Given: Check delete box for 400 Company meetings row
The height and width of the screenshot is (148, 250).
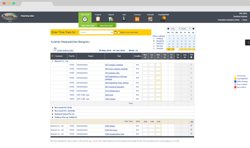Looking at the screenshot, I should (x=191, y=65).
